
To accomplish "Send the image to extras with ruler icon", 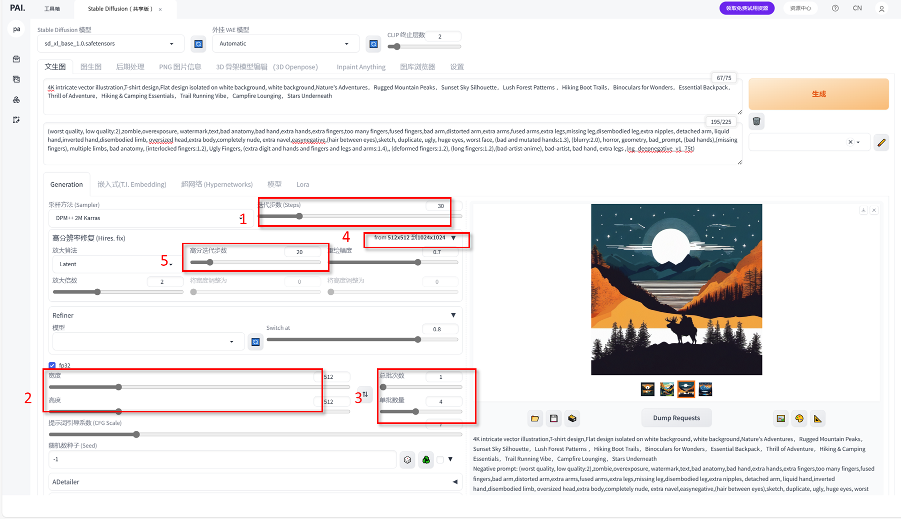I will coord(818,418).
